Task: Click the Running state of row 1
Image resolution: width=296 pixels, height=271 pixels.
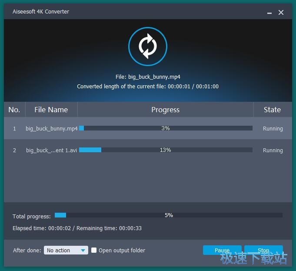Action: pos(273,128)
